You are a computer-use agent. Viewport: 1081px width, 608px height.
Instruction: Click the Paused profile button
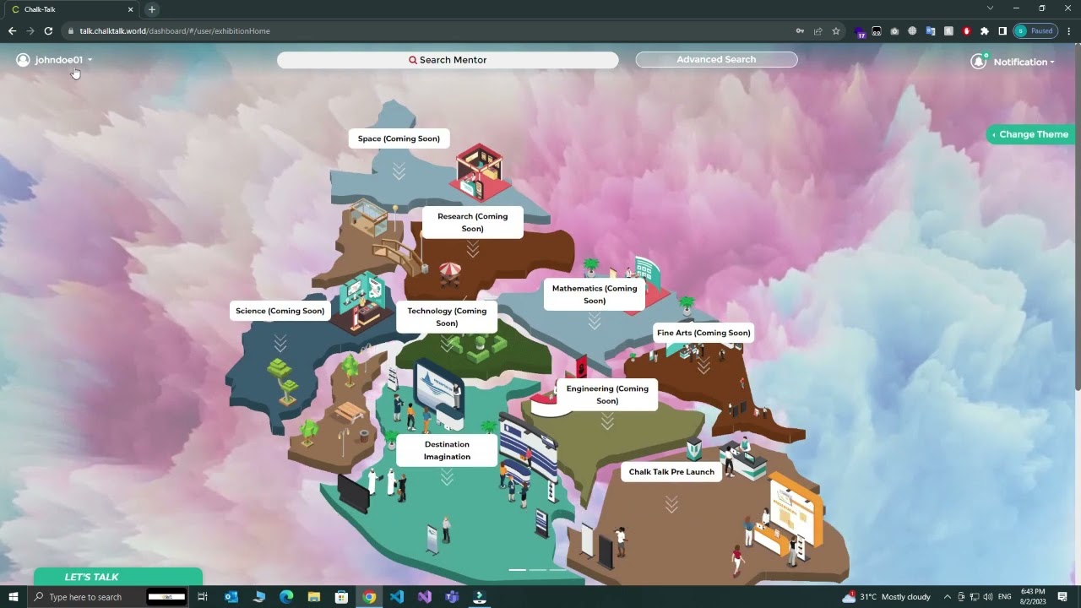(1035, 31)
